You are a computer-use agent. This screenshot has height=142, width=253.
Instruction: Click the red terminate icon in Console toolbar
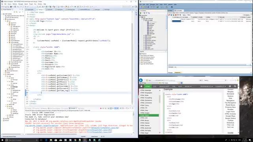point(101,108)
